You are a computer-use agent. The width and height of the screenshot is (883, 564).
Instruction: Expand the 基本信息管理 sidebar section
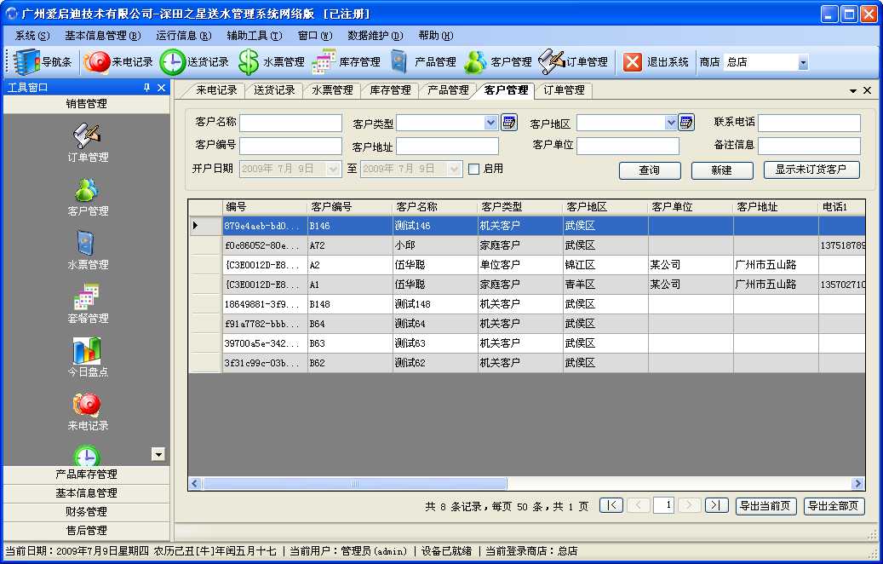click(86, 493)
